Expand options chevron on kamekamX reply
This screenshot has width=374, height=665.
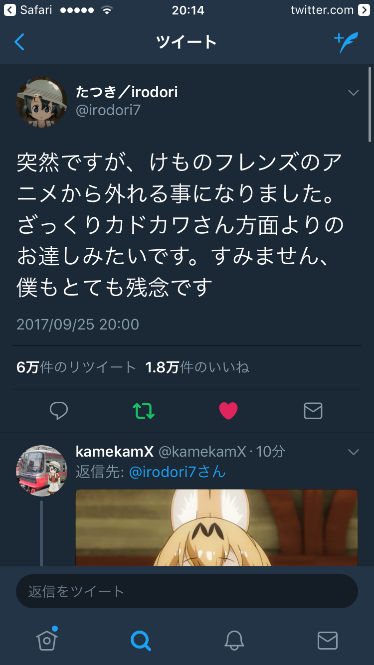point(354,452)
